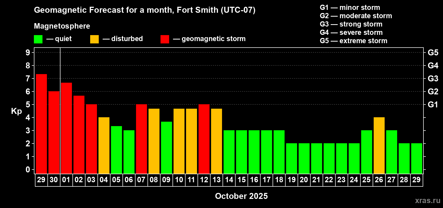
Task: Click the orange bar for October 26
Action: point(379,145)
